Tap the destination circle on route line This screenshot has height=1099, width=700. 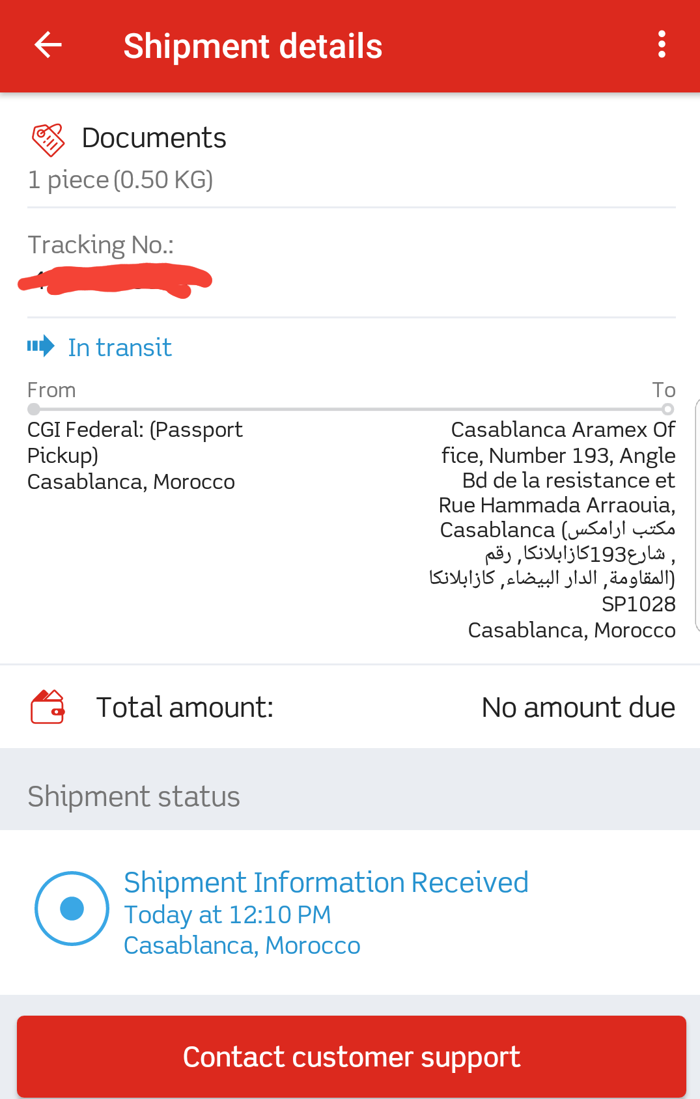[x=667, y=410]
